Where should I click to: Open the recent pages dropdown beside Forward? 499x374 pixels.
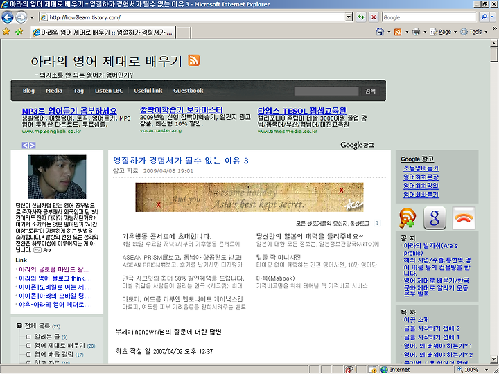[31, 17]
